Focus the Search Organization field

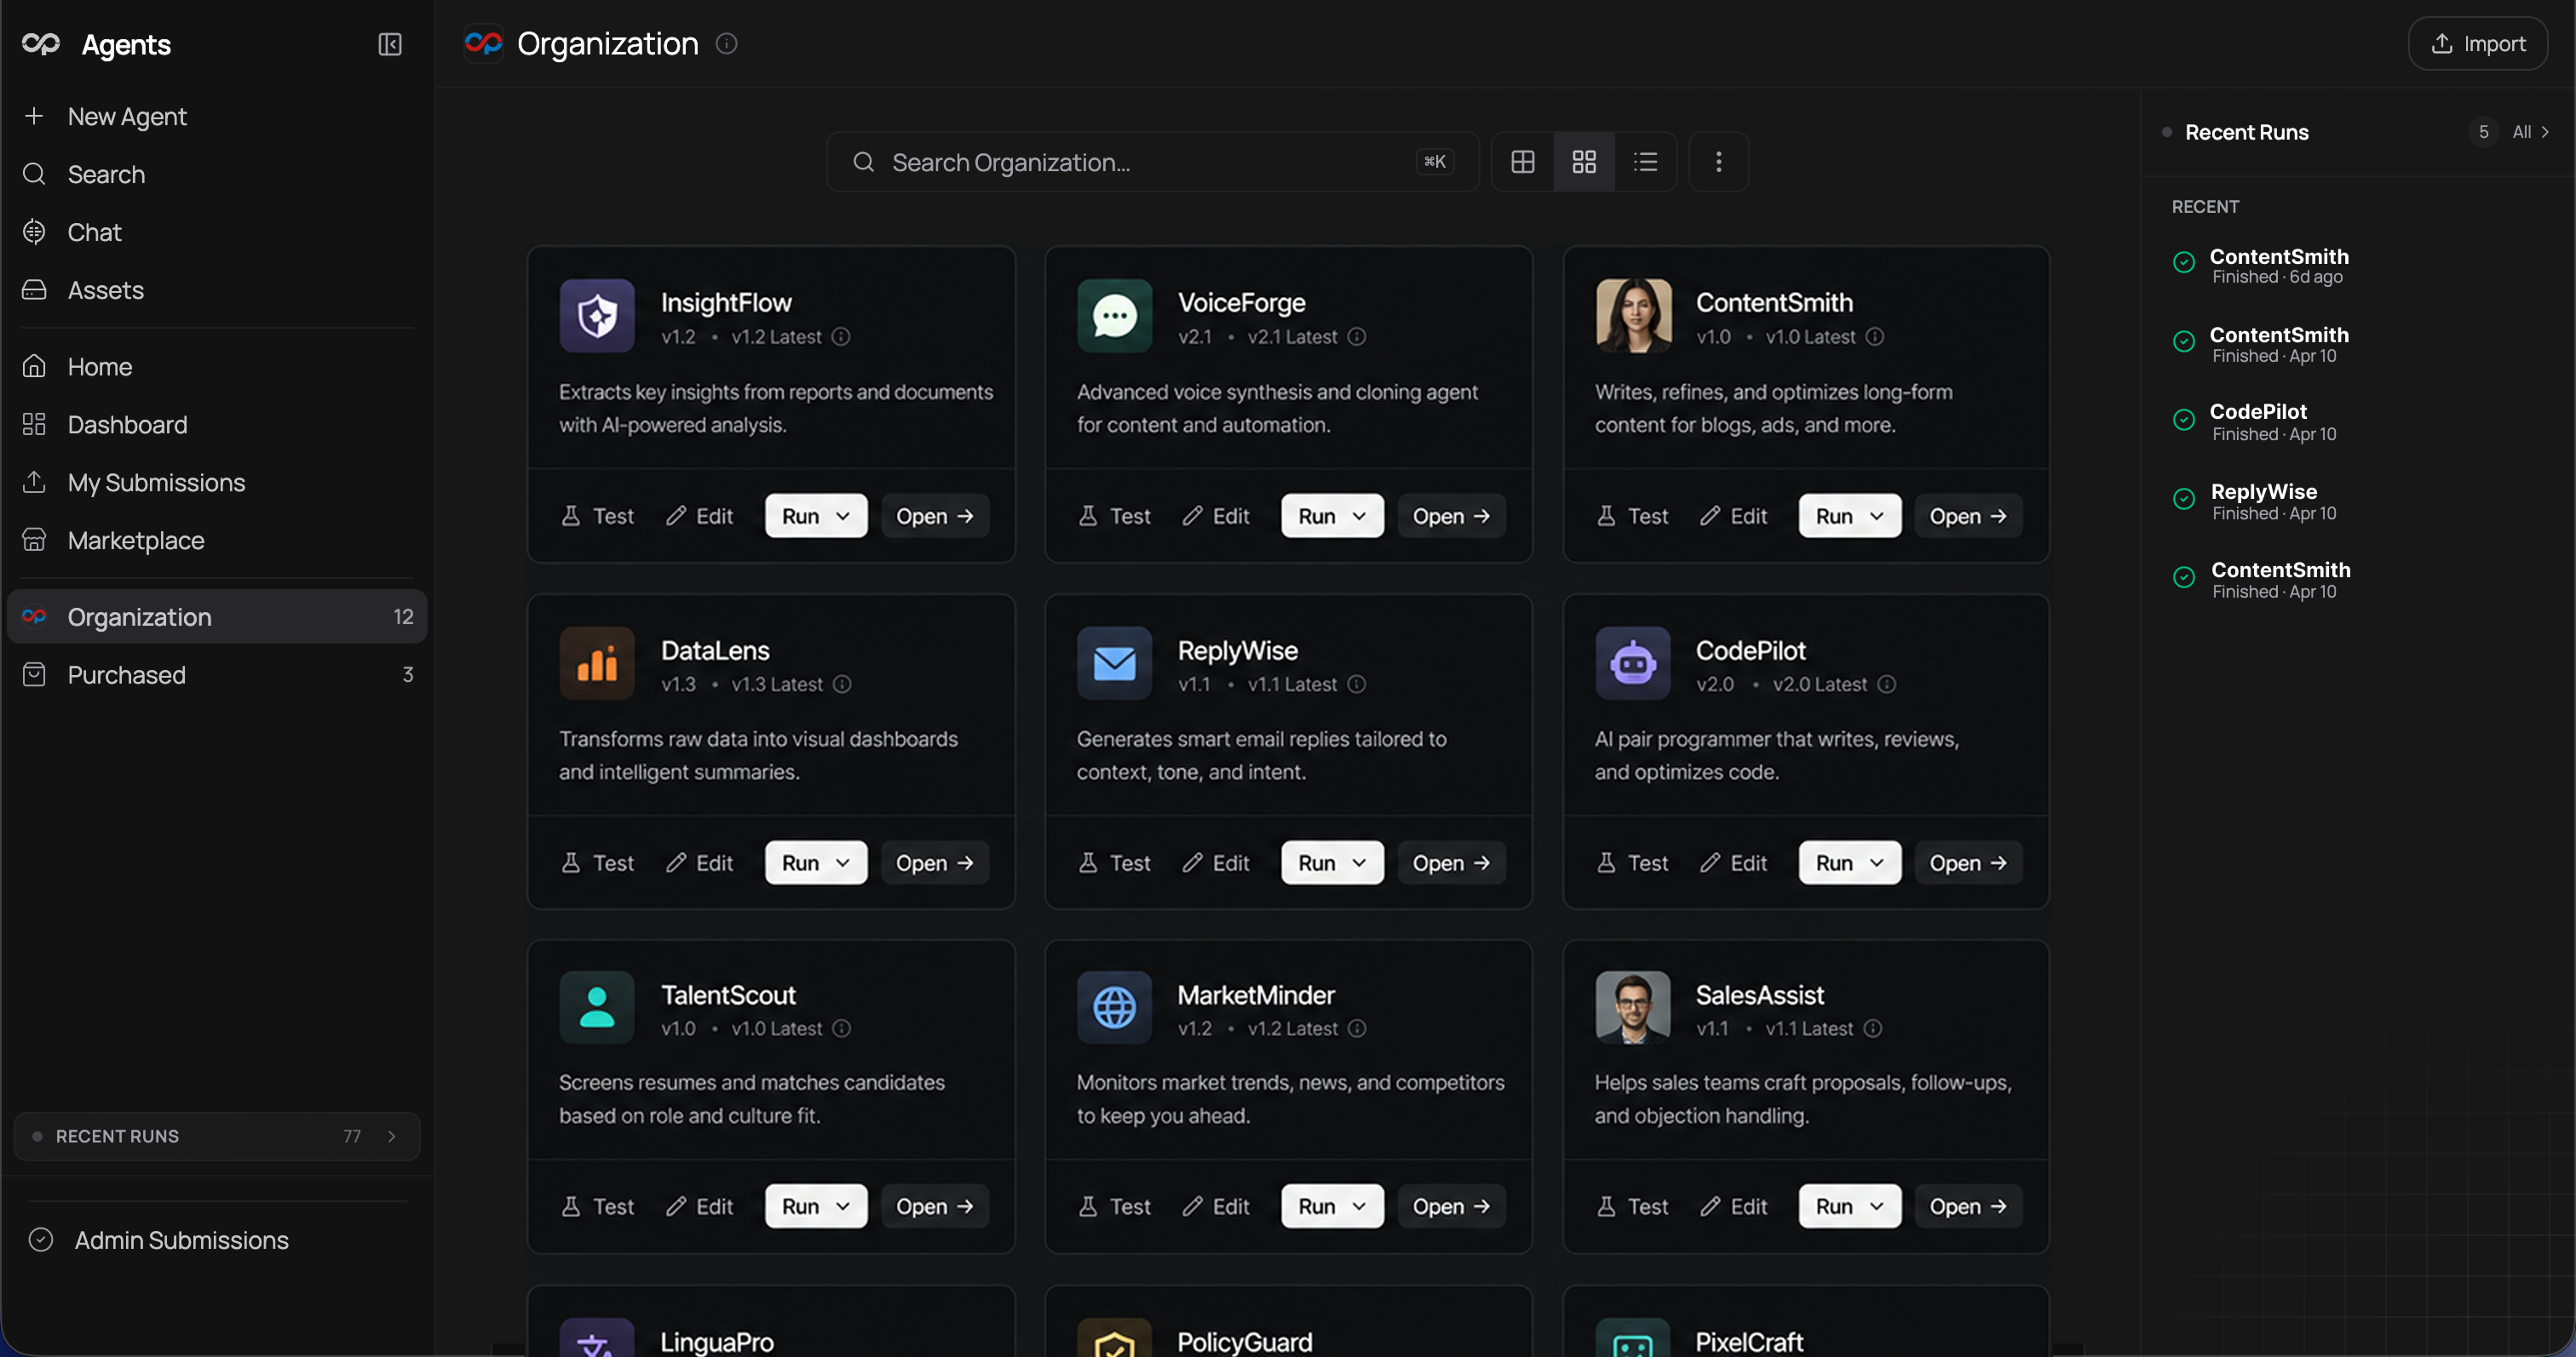pos(1152,162)
